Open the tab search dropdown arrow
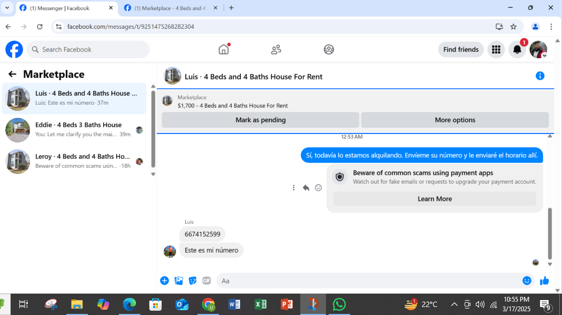This screenshot has width=562, height=315. (x=7, y=8)
